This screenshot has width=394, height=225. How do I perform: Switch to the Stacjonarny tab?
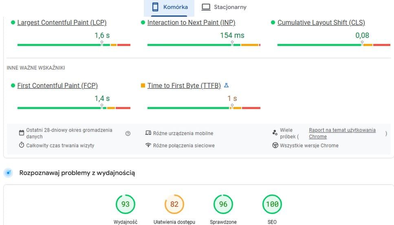(x=225, y=7)
